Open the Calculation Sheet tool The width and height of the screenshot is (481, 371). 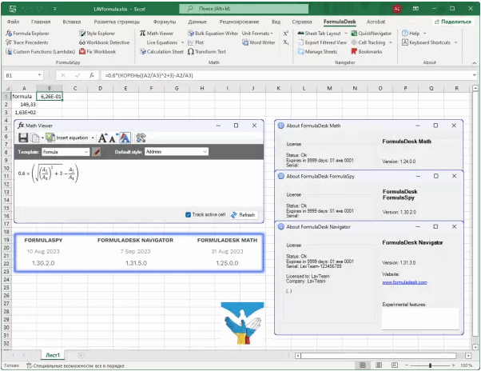161,51
